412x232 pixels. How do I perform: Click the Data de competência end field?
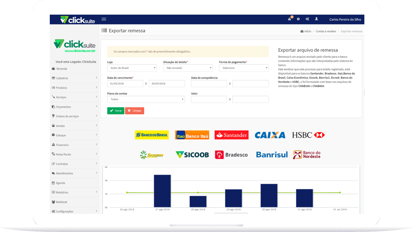[251, 84]
